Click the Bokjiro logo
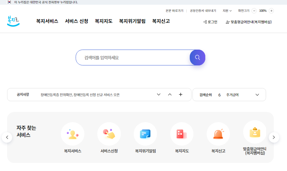Viewport: 287px width, 171px height. (x=13, y=21)
